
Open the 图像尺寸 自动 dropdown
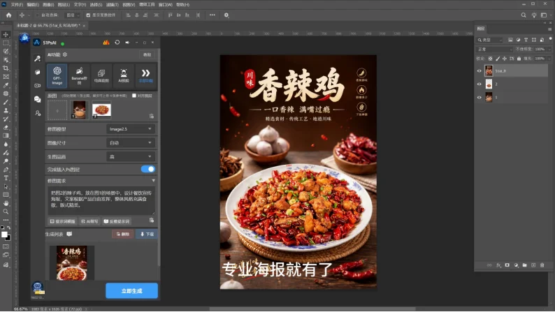pyautogui.click(x=131, y=143)
